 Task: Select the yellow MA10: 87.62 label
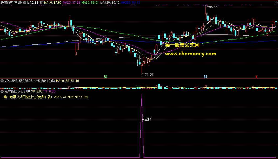click(x=53, y=3)
